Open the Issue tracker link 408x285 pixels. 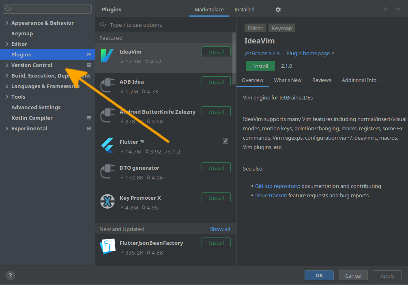[271, 195]
